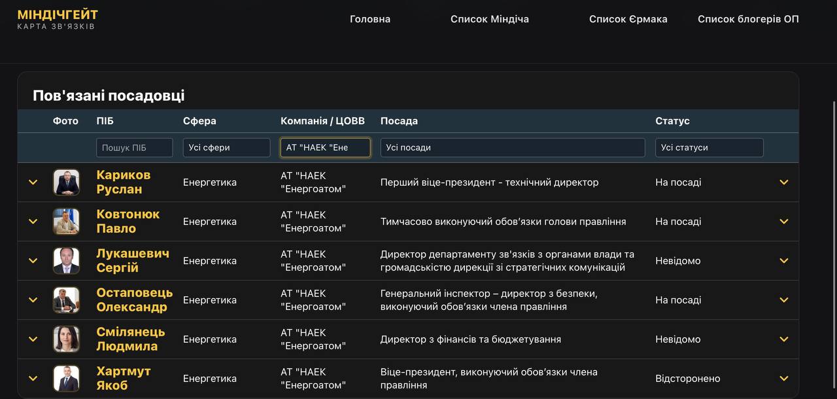Open the Список Єрмака page
The width and height of the screenshot is (837, 399).
pyautogui.click(x=628, y=19)
